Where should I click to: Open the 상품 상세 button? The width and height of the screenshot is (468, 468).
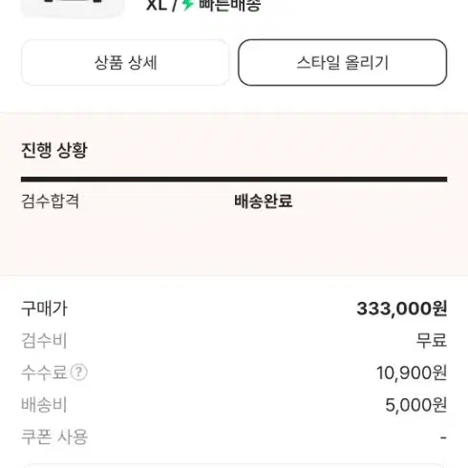pos(125,62)
